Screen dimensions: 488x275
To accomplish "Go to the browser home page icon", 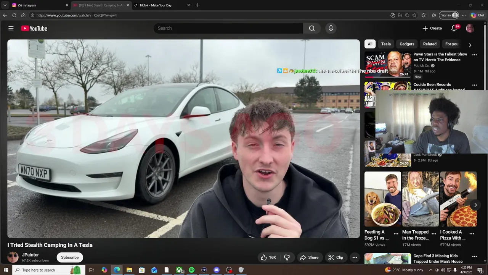I will tap(23, 15).
